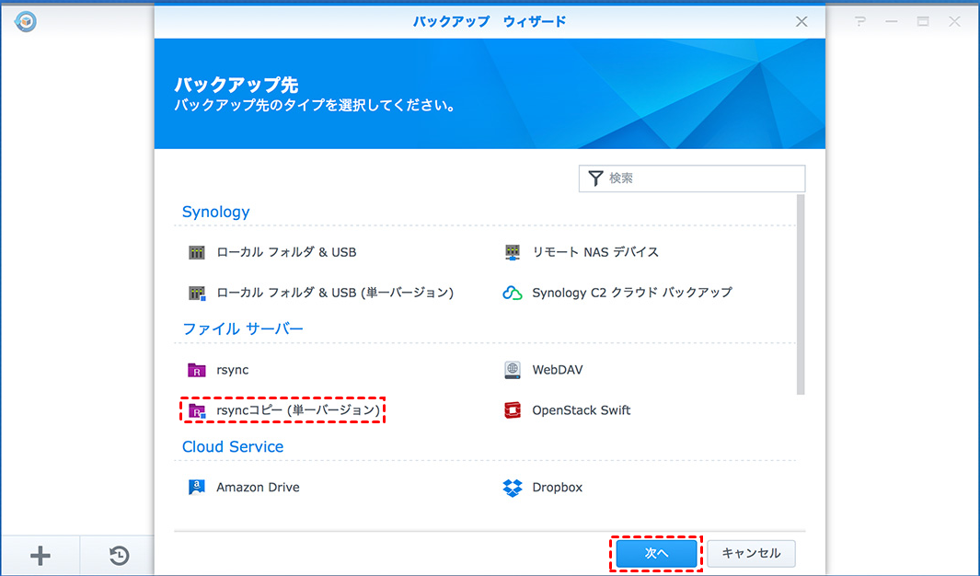Select the rsync destination label
This screenshot has height=576, width=980.
pyautogui.click(x=233, y=370)
